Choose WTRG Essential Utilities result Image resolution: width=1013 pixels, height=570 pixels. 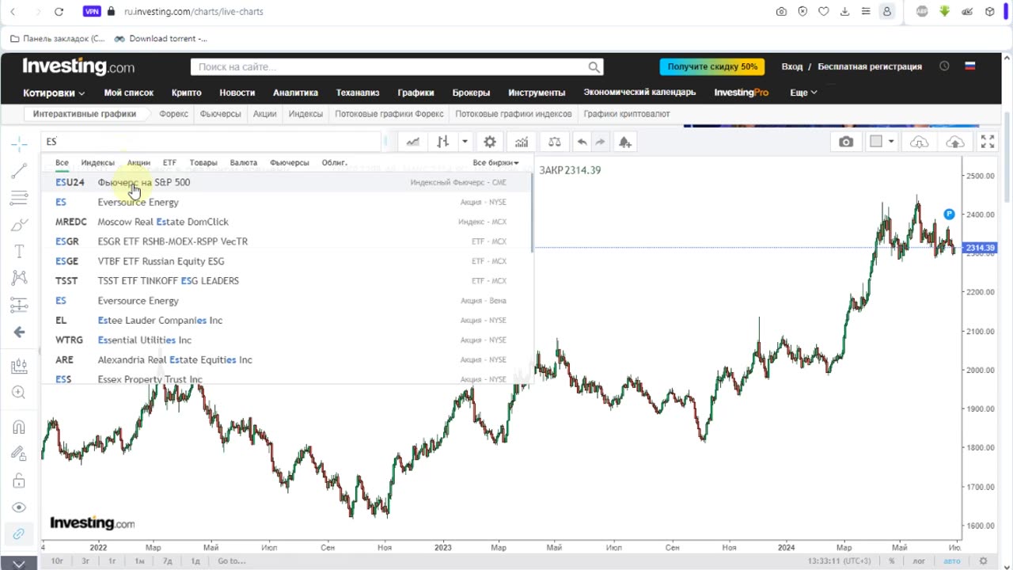point(286,340)
